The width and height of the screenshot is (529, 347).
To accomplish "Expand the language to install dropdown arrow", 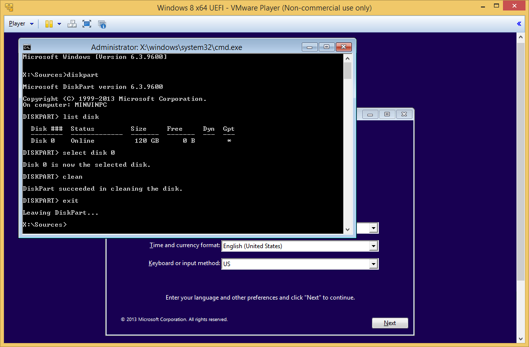I will point(373,228).
